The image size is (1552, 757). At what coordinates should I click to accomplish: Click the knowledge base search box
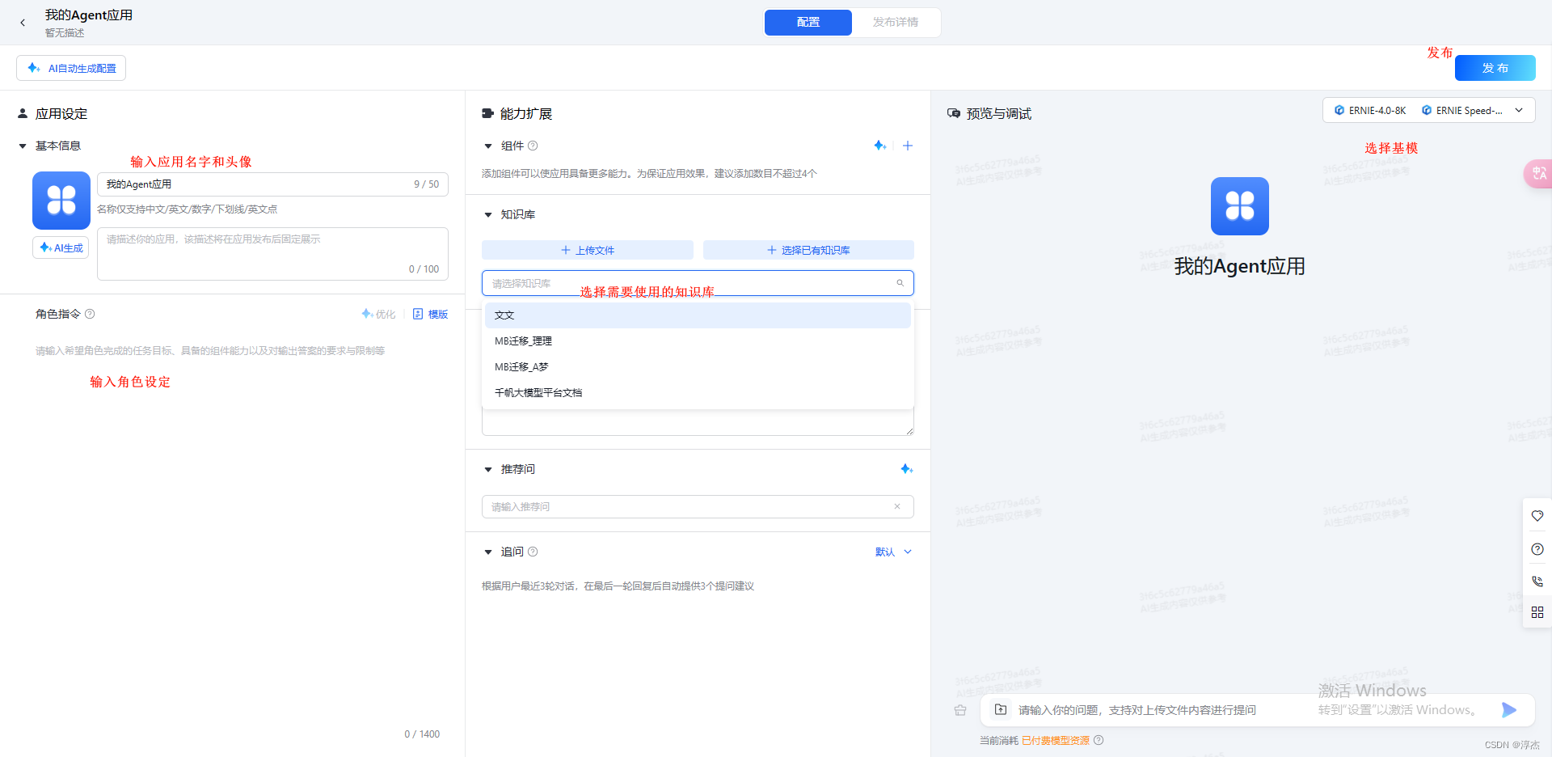click(698, 283)
